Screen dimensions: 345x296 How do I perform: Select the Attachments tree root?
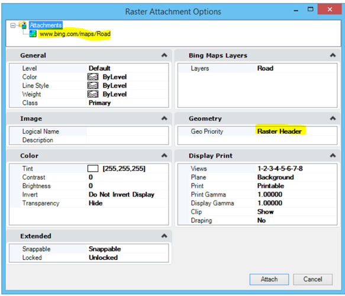point(46,25)
